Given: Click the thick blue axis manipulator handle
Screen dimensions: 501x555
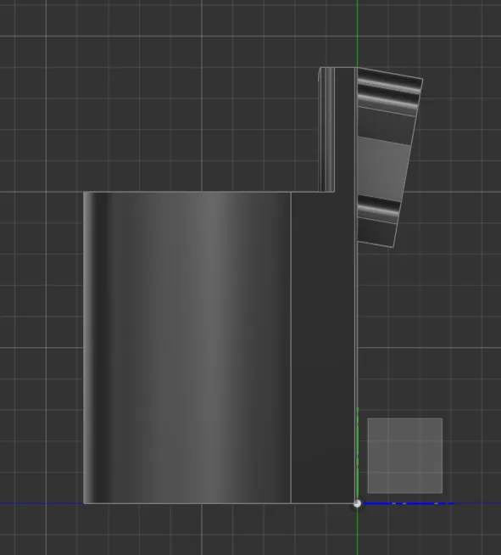Looking at the screenshot, I should point(408,503).
